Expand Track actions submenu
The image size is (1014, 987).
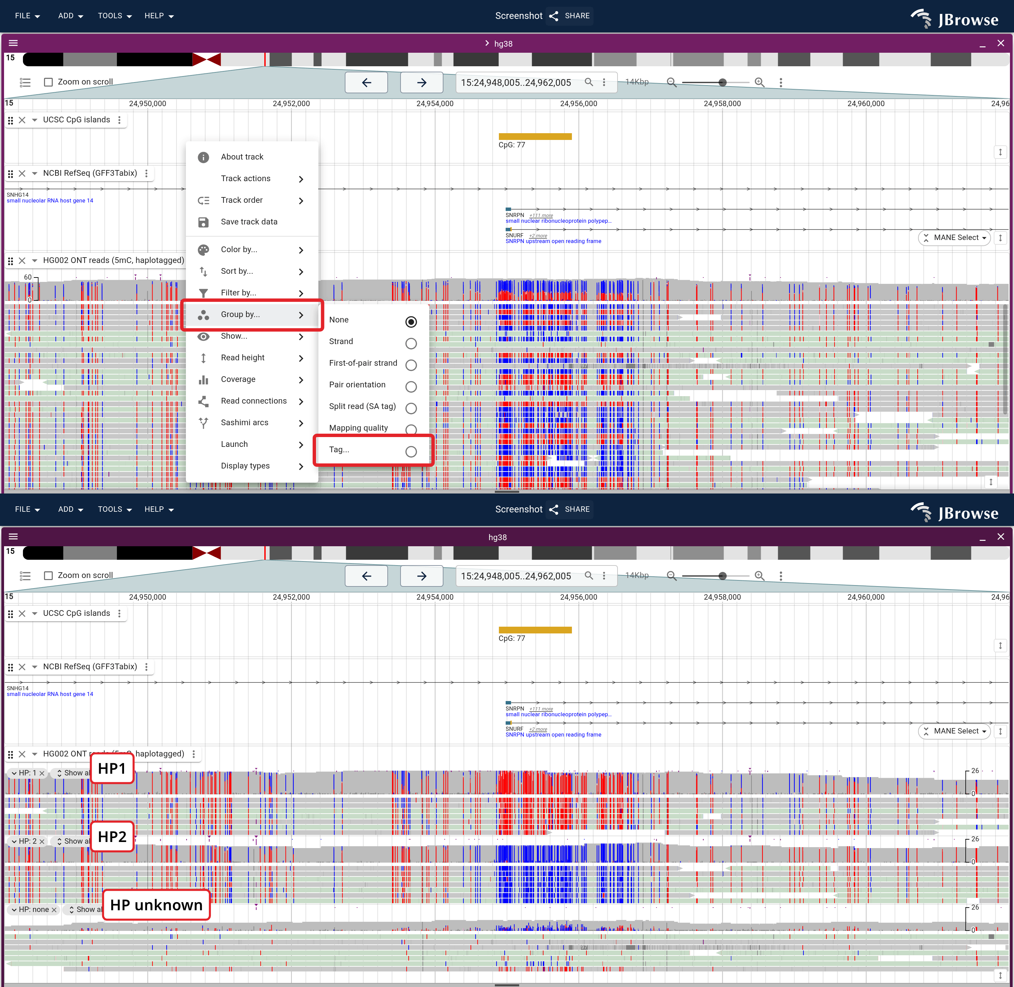coord(252,179)
